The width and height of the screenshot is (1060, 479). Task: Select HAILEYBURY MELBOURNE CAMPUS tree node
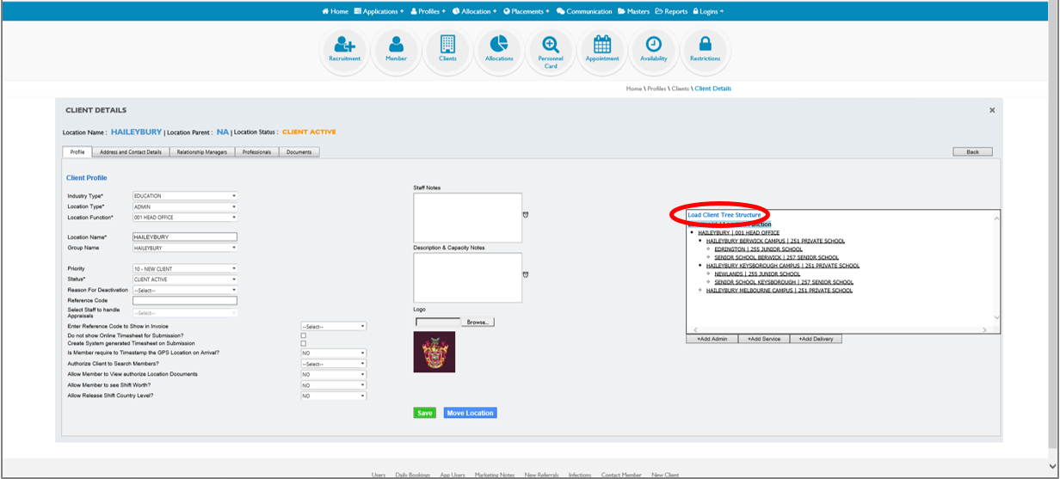780,291
